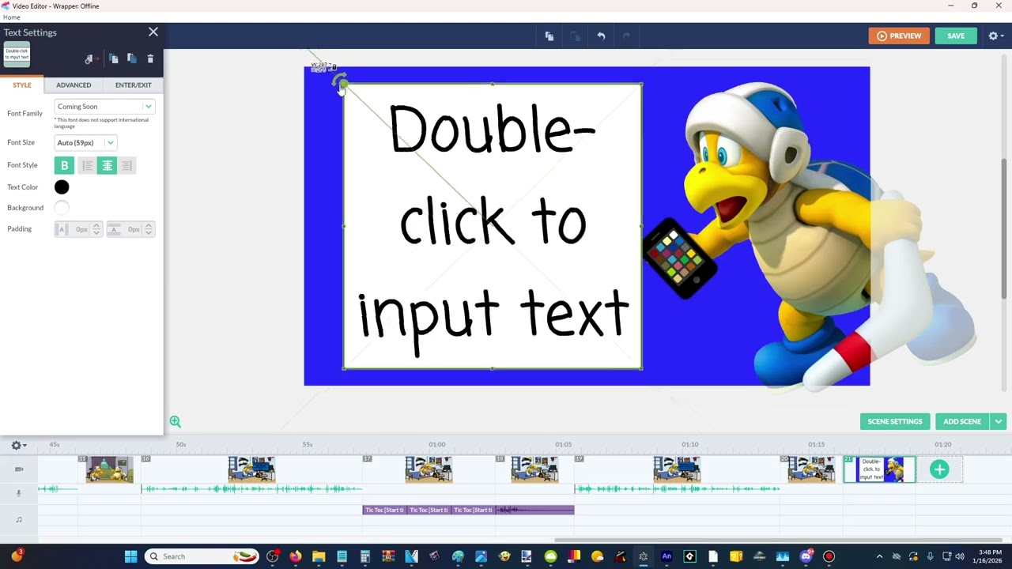1012x569 pixels.
Task: Close the Text Settings panel
Action: click(x=153, y=32)
